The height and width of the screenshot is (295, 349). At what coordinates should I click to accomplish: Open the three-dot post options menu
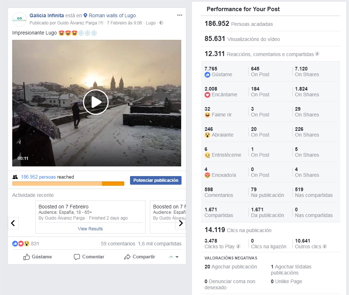click(180, 15)
